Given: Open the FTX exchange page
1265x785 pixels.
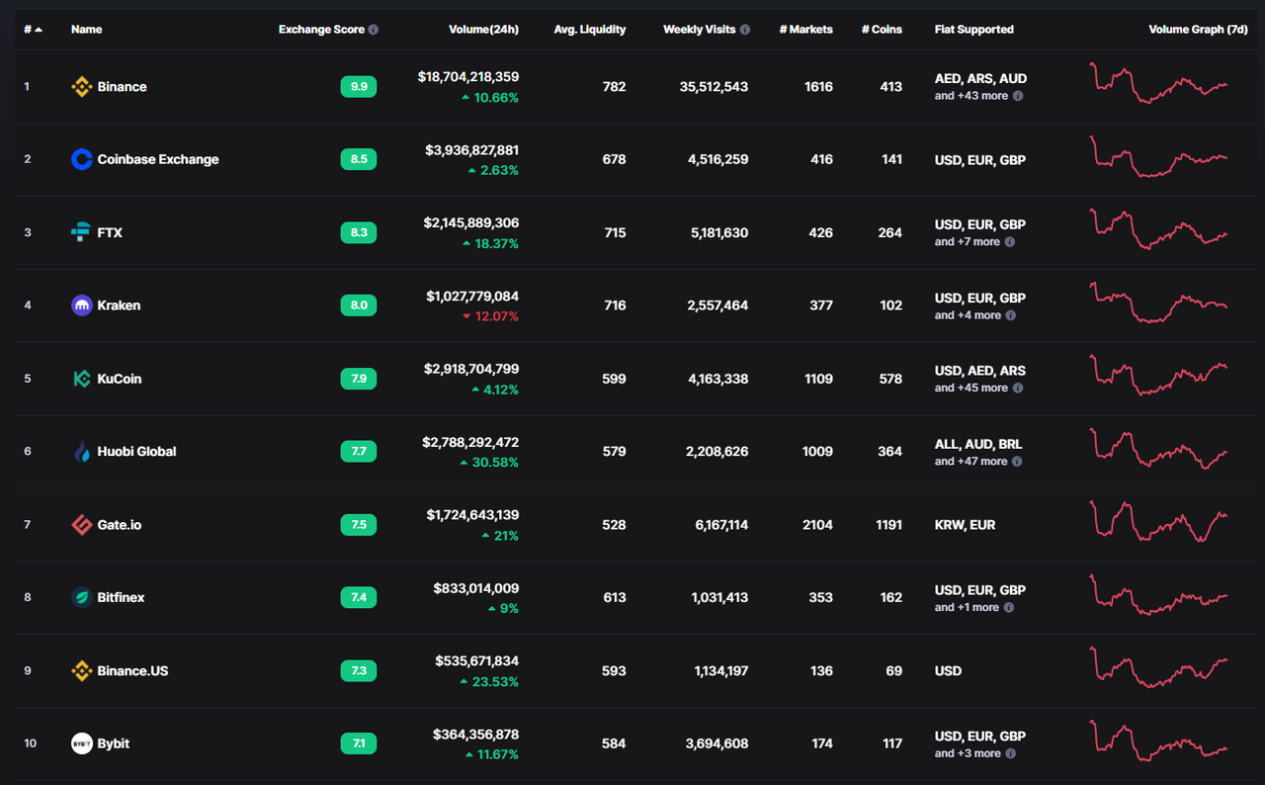Looking at the screenshot, I should tap(110, 232).
